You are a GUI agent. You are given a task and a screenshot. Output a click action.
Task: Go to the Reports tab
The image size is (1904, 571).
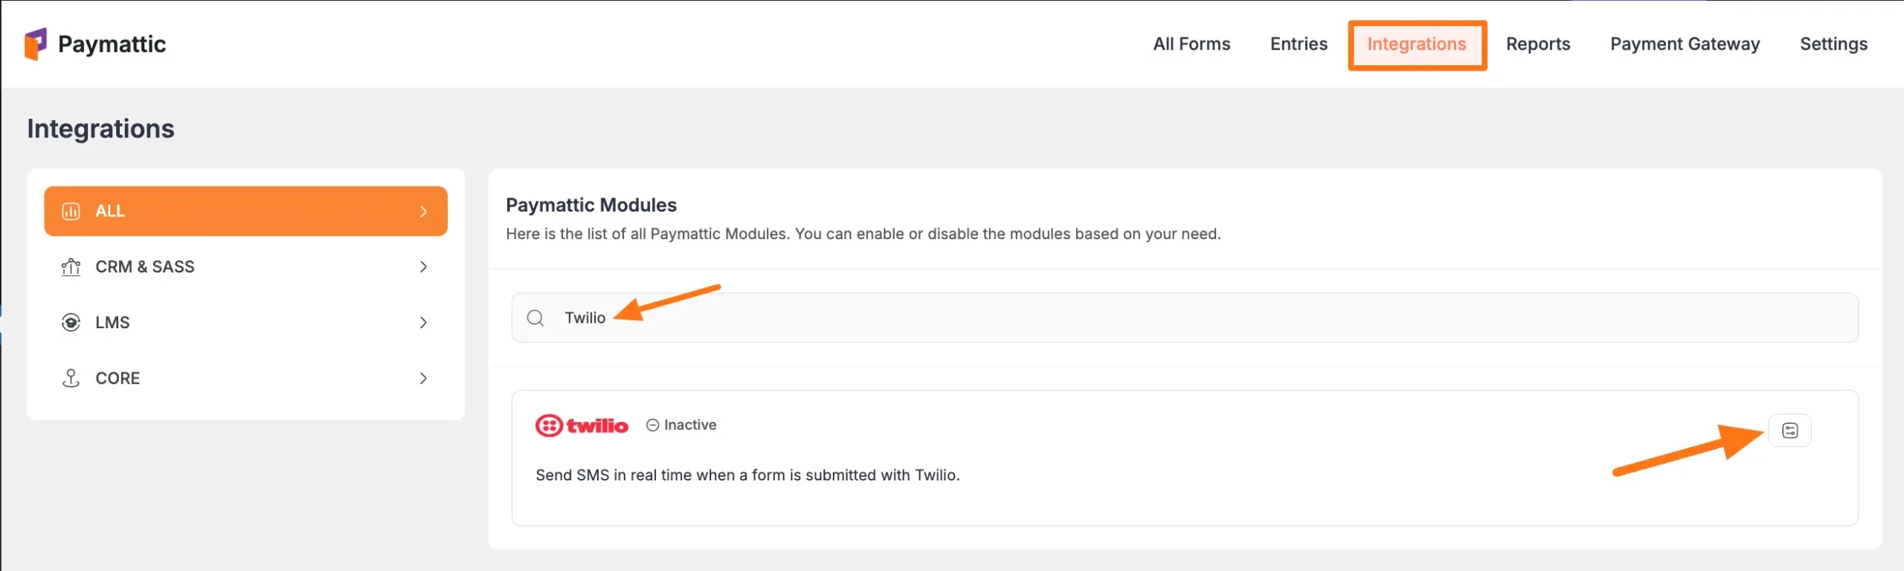1538,45
